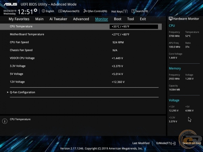Click the 4.986 V reading

tap(189, 111)
